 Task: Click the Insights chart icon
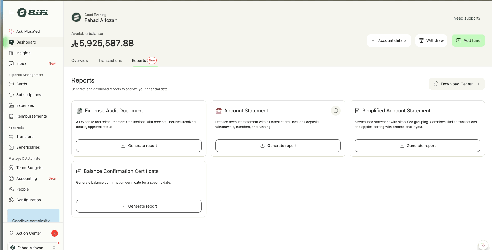point(11,53)
